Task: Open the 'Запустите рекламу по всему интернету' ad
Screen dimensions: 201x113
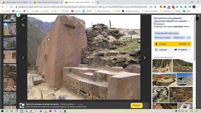Action: point(42,104)
